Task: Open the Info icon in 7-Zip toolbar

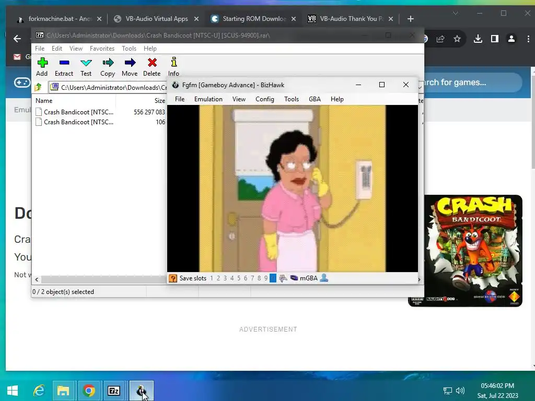Action: [x=173, y=67]
